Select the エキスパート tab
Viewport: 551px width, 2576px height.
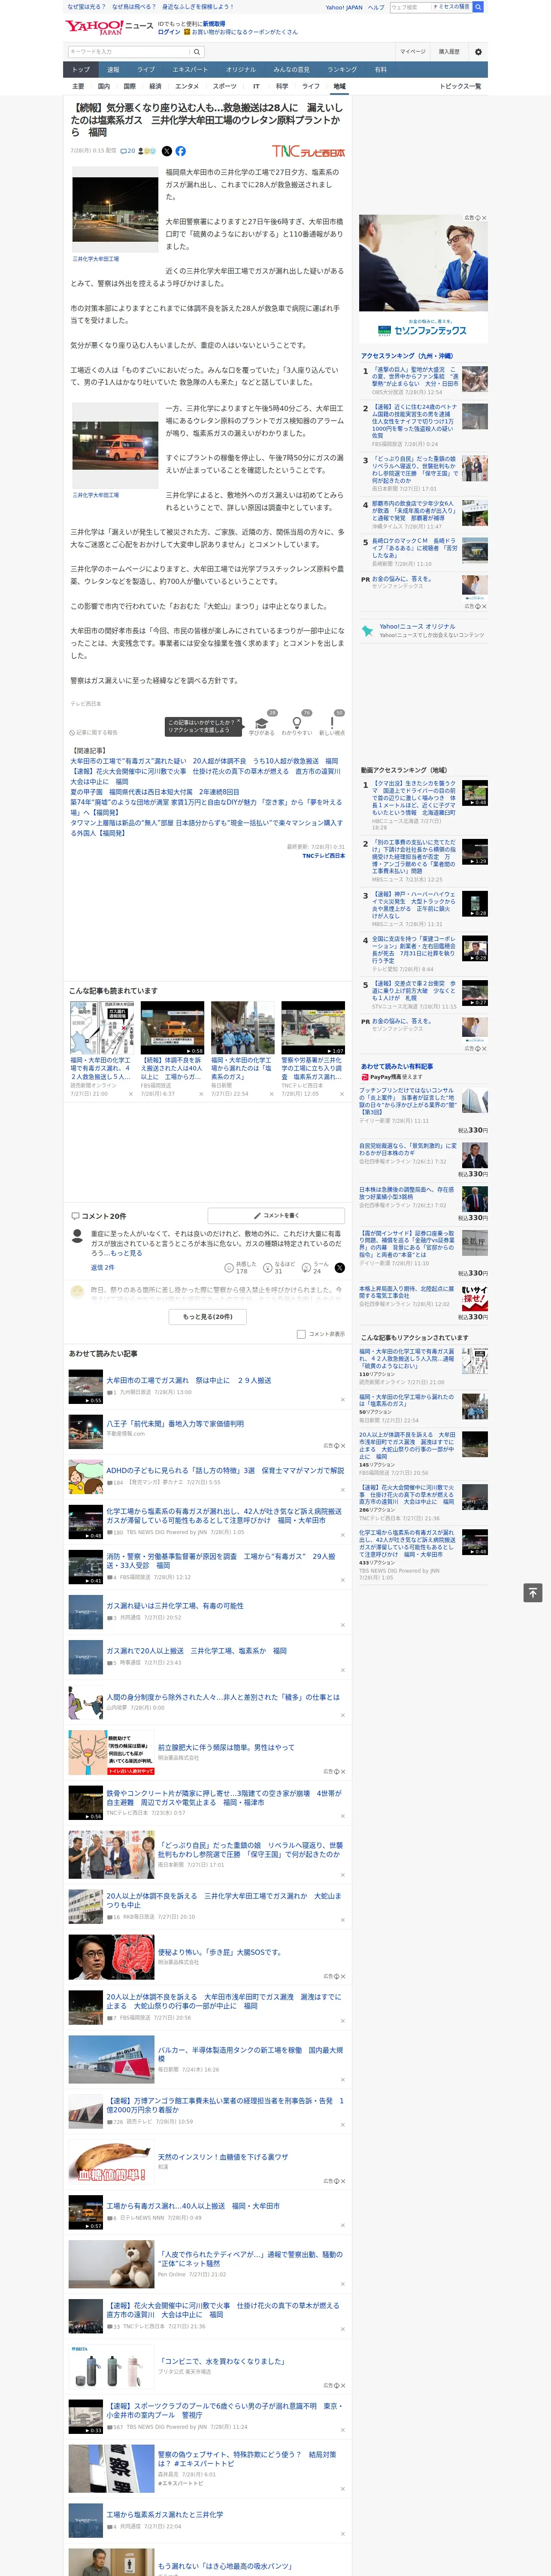coord(190,70)
